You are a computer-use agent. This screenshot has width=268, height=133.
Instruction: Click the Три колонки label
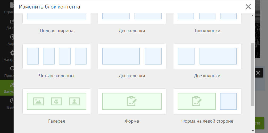[x=207, y=31]
